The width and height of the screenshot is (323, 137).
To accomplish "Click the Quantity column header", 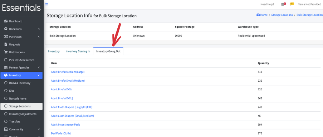I will click(x=264, y=63).
